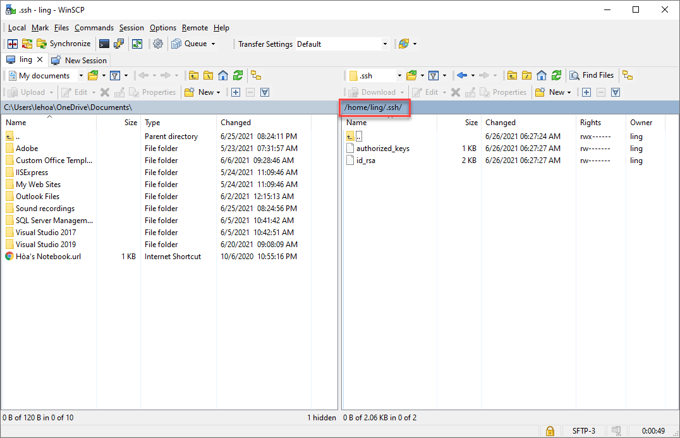Open the Local menu
Screen dimensions: 680x438
[17, 28]
